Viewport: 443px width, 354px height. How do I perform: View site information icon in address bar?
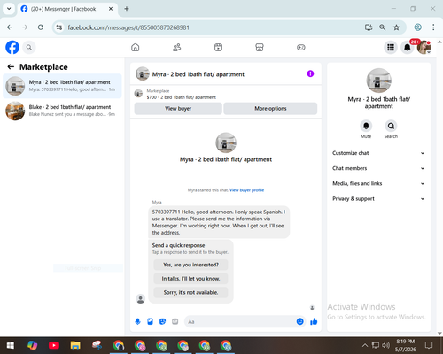[x=59, y=27]
